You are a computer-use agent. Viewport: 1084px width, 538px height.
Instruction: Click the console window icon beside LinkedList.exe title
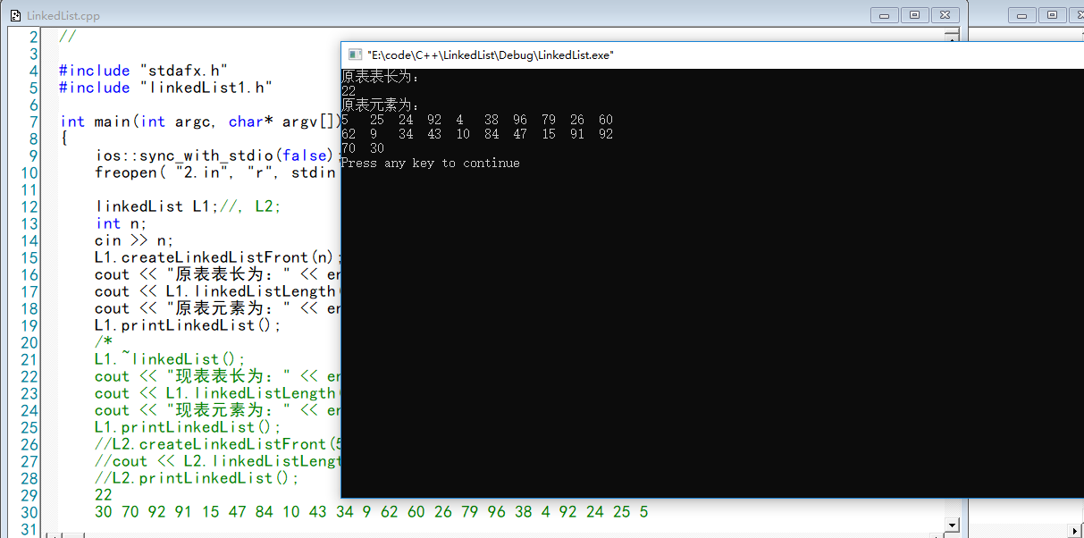tap(355, 55)
